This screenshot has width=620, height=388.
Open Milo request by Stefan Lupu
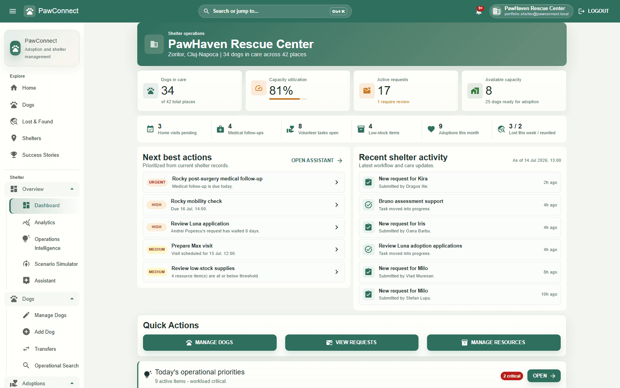tap(460, 294)
